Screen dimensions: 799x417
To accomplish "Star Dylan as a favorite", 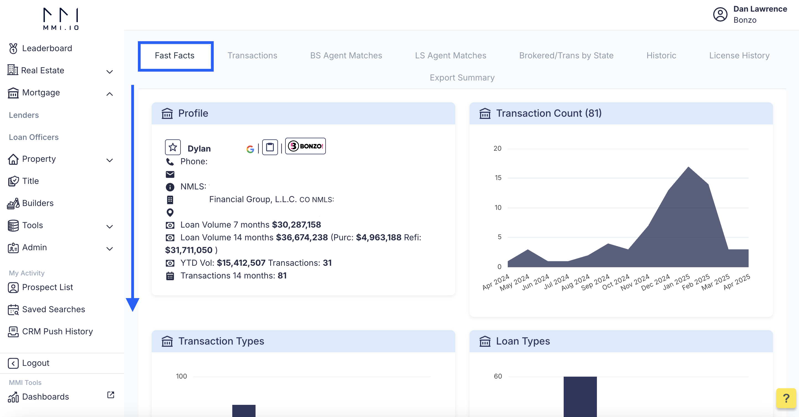I will pos(173,147).
